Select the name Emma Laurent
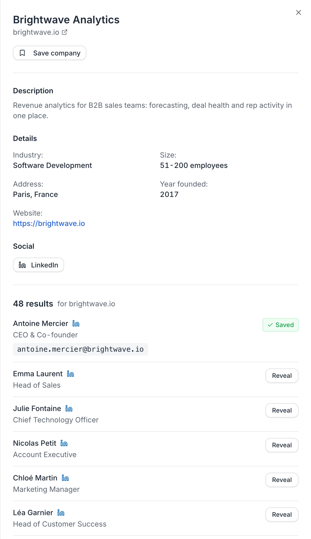 (38, 374)
